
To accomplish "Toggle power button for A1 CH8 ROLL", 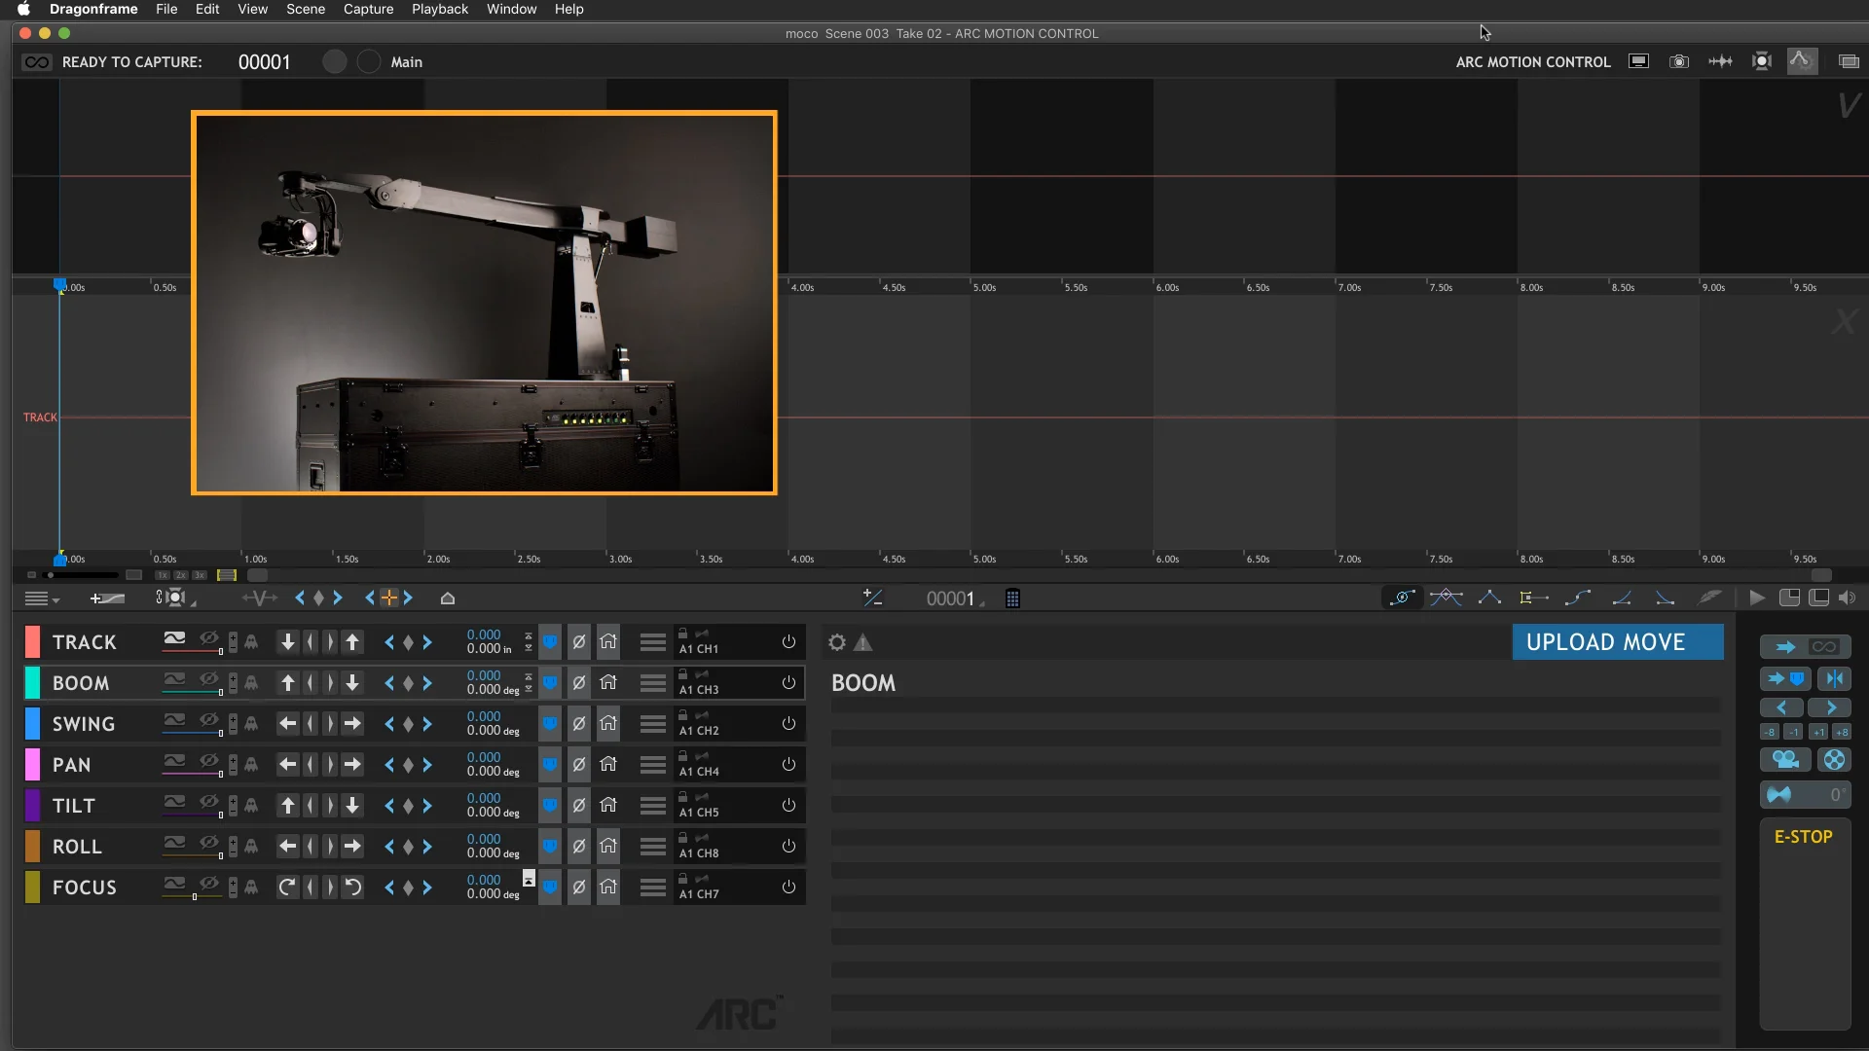I will click(x=788, y=847).
